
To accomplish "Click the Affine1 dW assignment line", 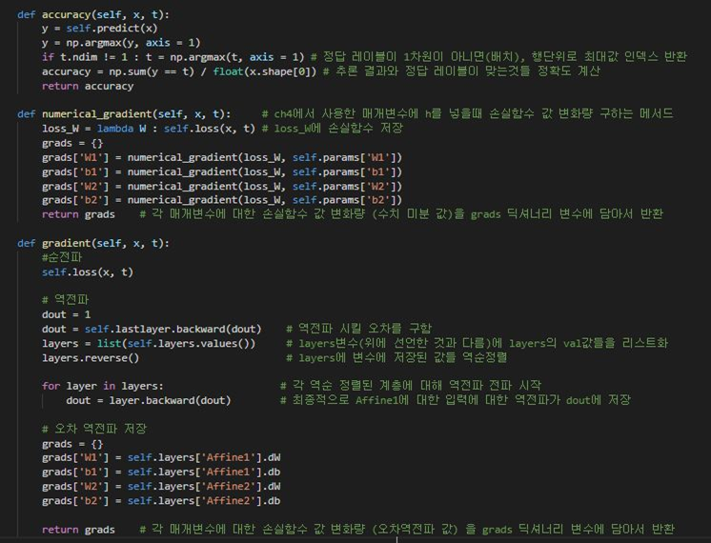I will tap(161, 458).
